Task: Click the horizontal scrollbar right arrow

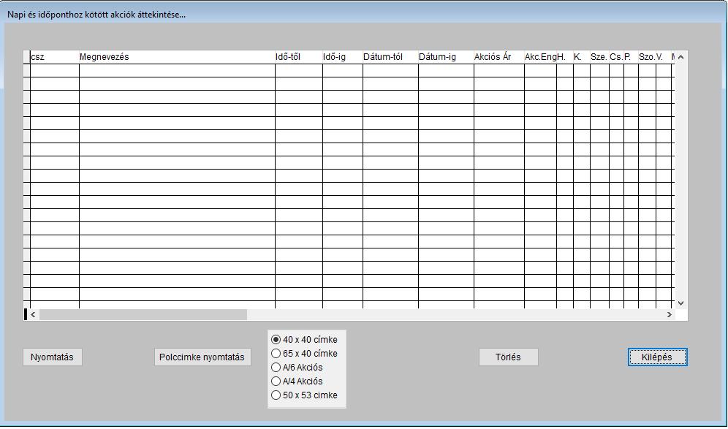Action: [x=669, y=315]
